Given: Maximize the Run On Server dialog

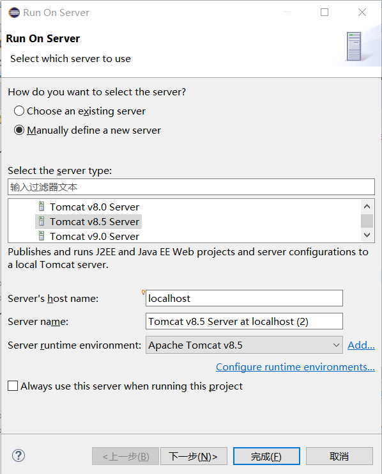Looking at the screenshot, I should click(325, 12).
